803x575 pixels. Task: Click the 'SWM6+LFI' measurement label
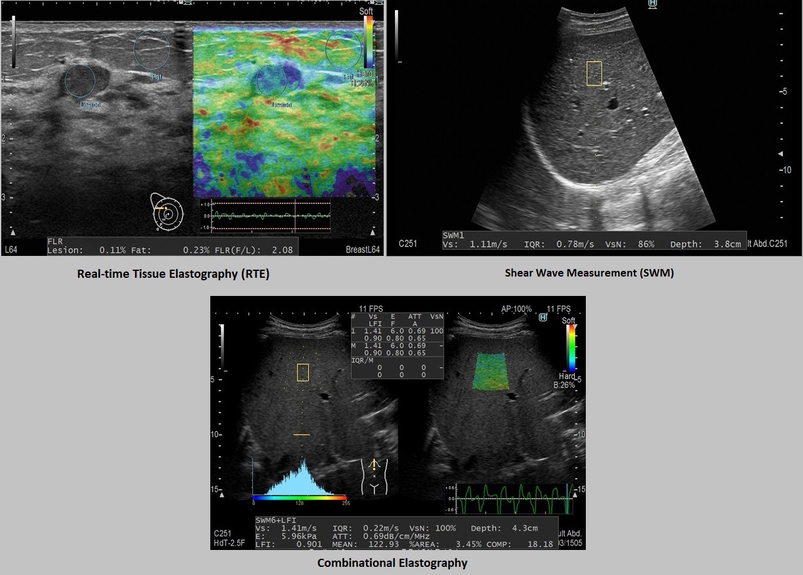[x=276, y=520]
